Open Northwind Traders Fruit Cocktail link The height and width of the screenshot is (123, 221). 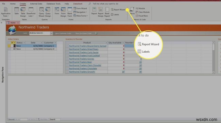[84, 56]
